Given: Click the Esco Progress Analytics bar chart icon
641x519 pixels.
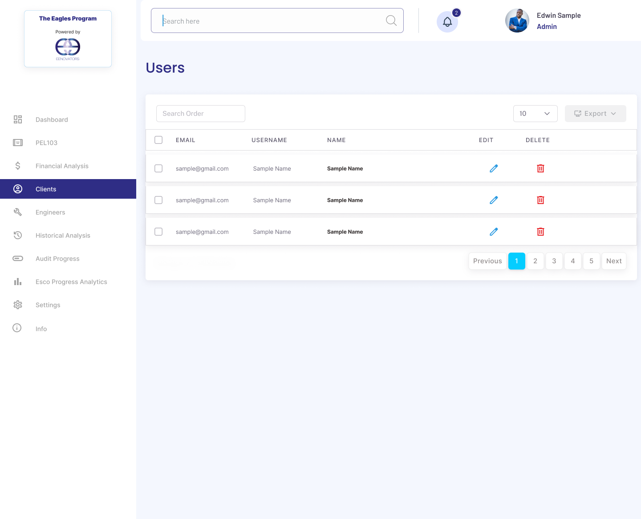Looking at the screenshot, I should tap(18, 282).
